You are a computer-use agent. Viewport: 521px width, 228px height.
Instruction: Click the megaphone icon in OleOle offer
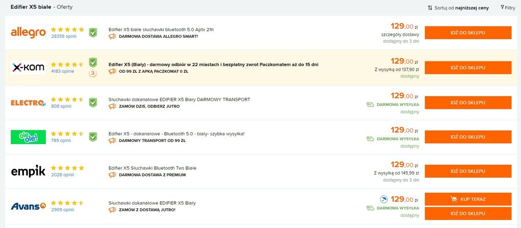coord(112,140)
